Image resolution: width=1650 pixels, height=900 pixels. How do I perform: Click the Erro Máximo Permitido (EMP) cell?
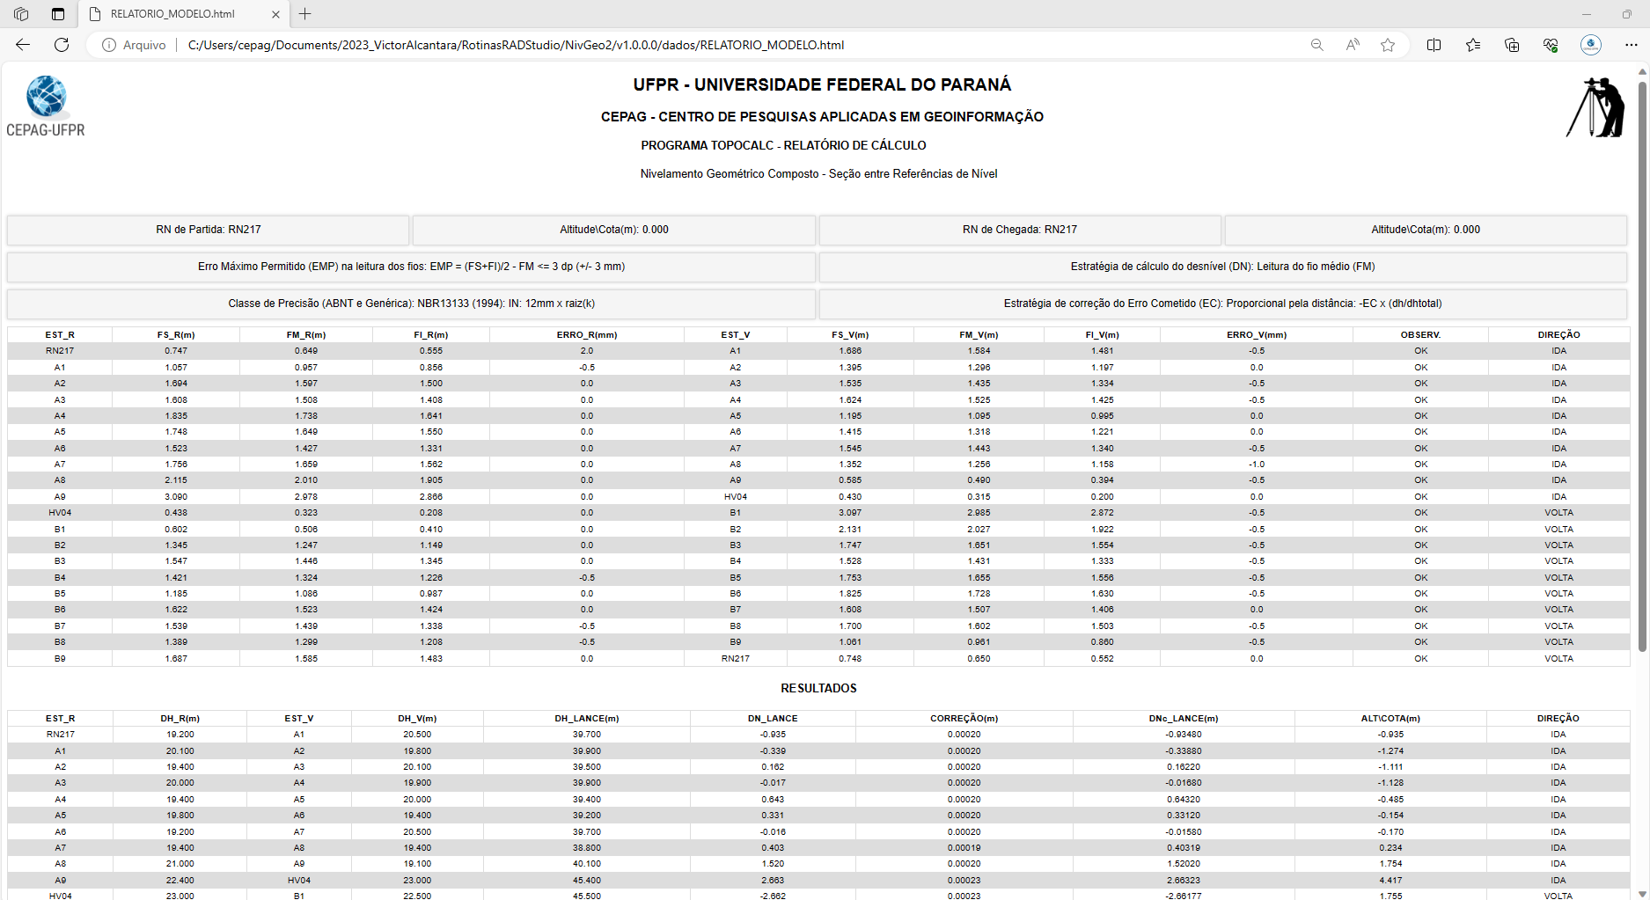pos(411,267)
